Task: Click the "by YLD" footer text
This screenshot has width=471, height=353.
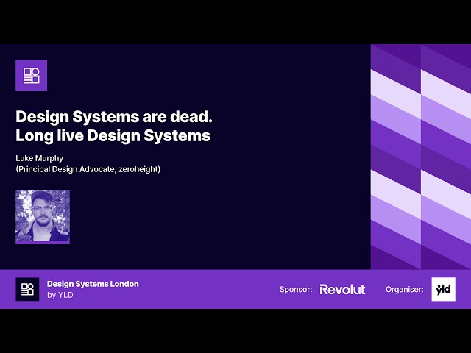Action: point(60,295)
